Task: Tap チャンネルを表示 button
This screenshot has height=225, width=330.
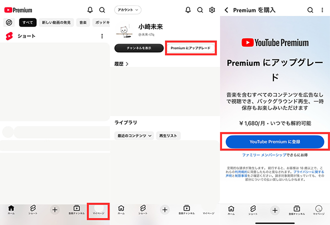Action: (x=139, y=48)
